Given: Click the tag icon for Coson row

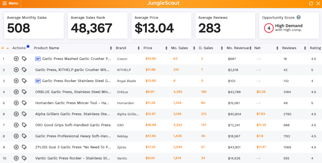Looking at the screenshot, I should pyautogui.click(x=24, y=59).
